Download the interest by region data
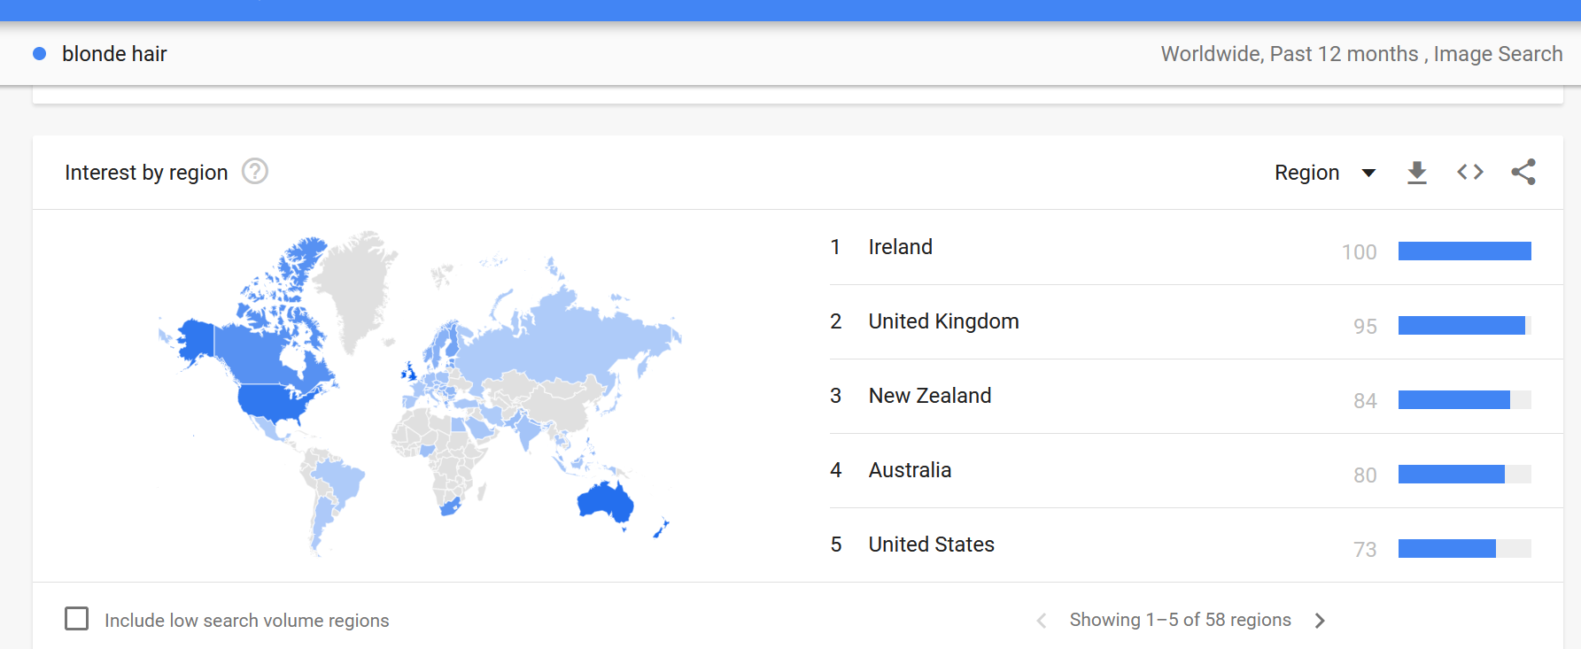Viewport: 1581px width, 649px height. tap(1417, 172)
